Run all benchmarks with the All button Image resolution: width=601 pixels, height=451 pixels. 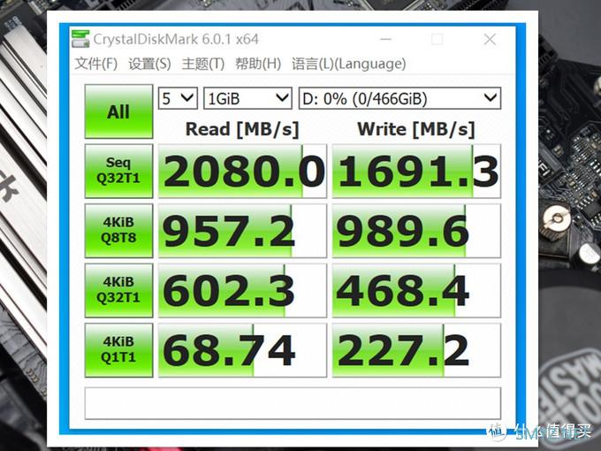(118, 111)
